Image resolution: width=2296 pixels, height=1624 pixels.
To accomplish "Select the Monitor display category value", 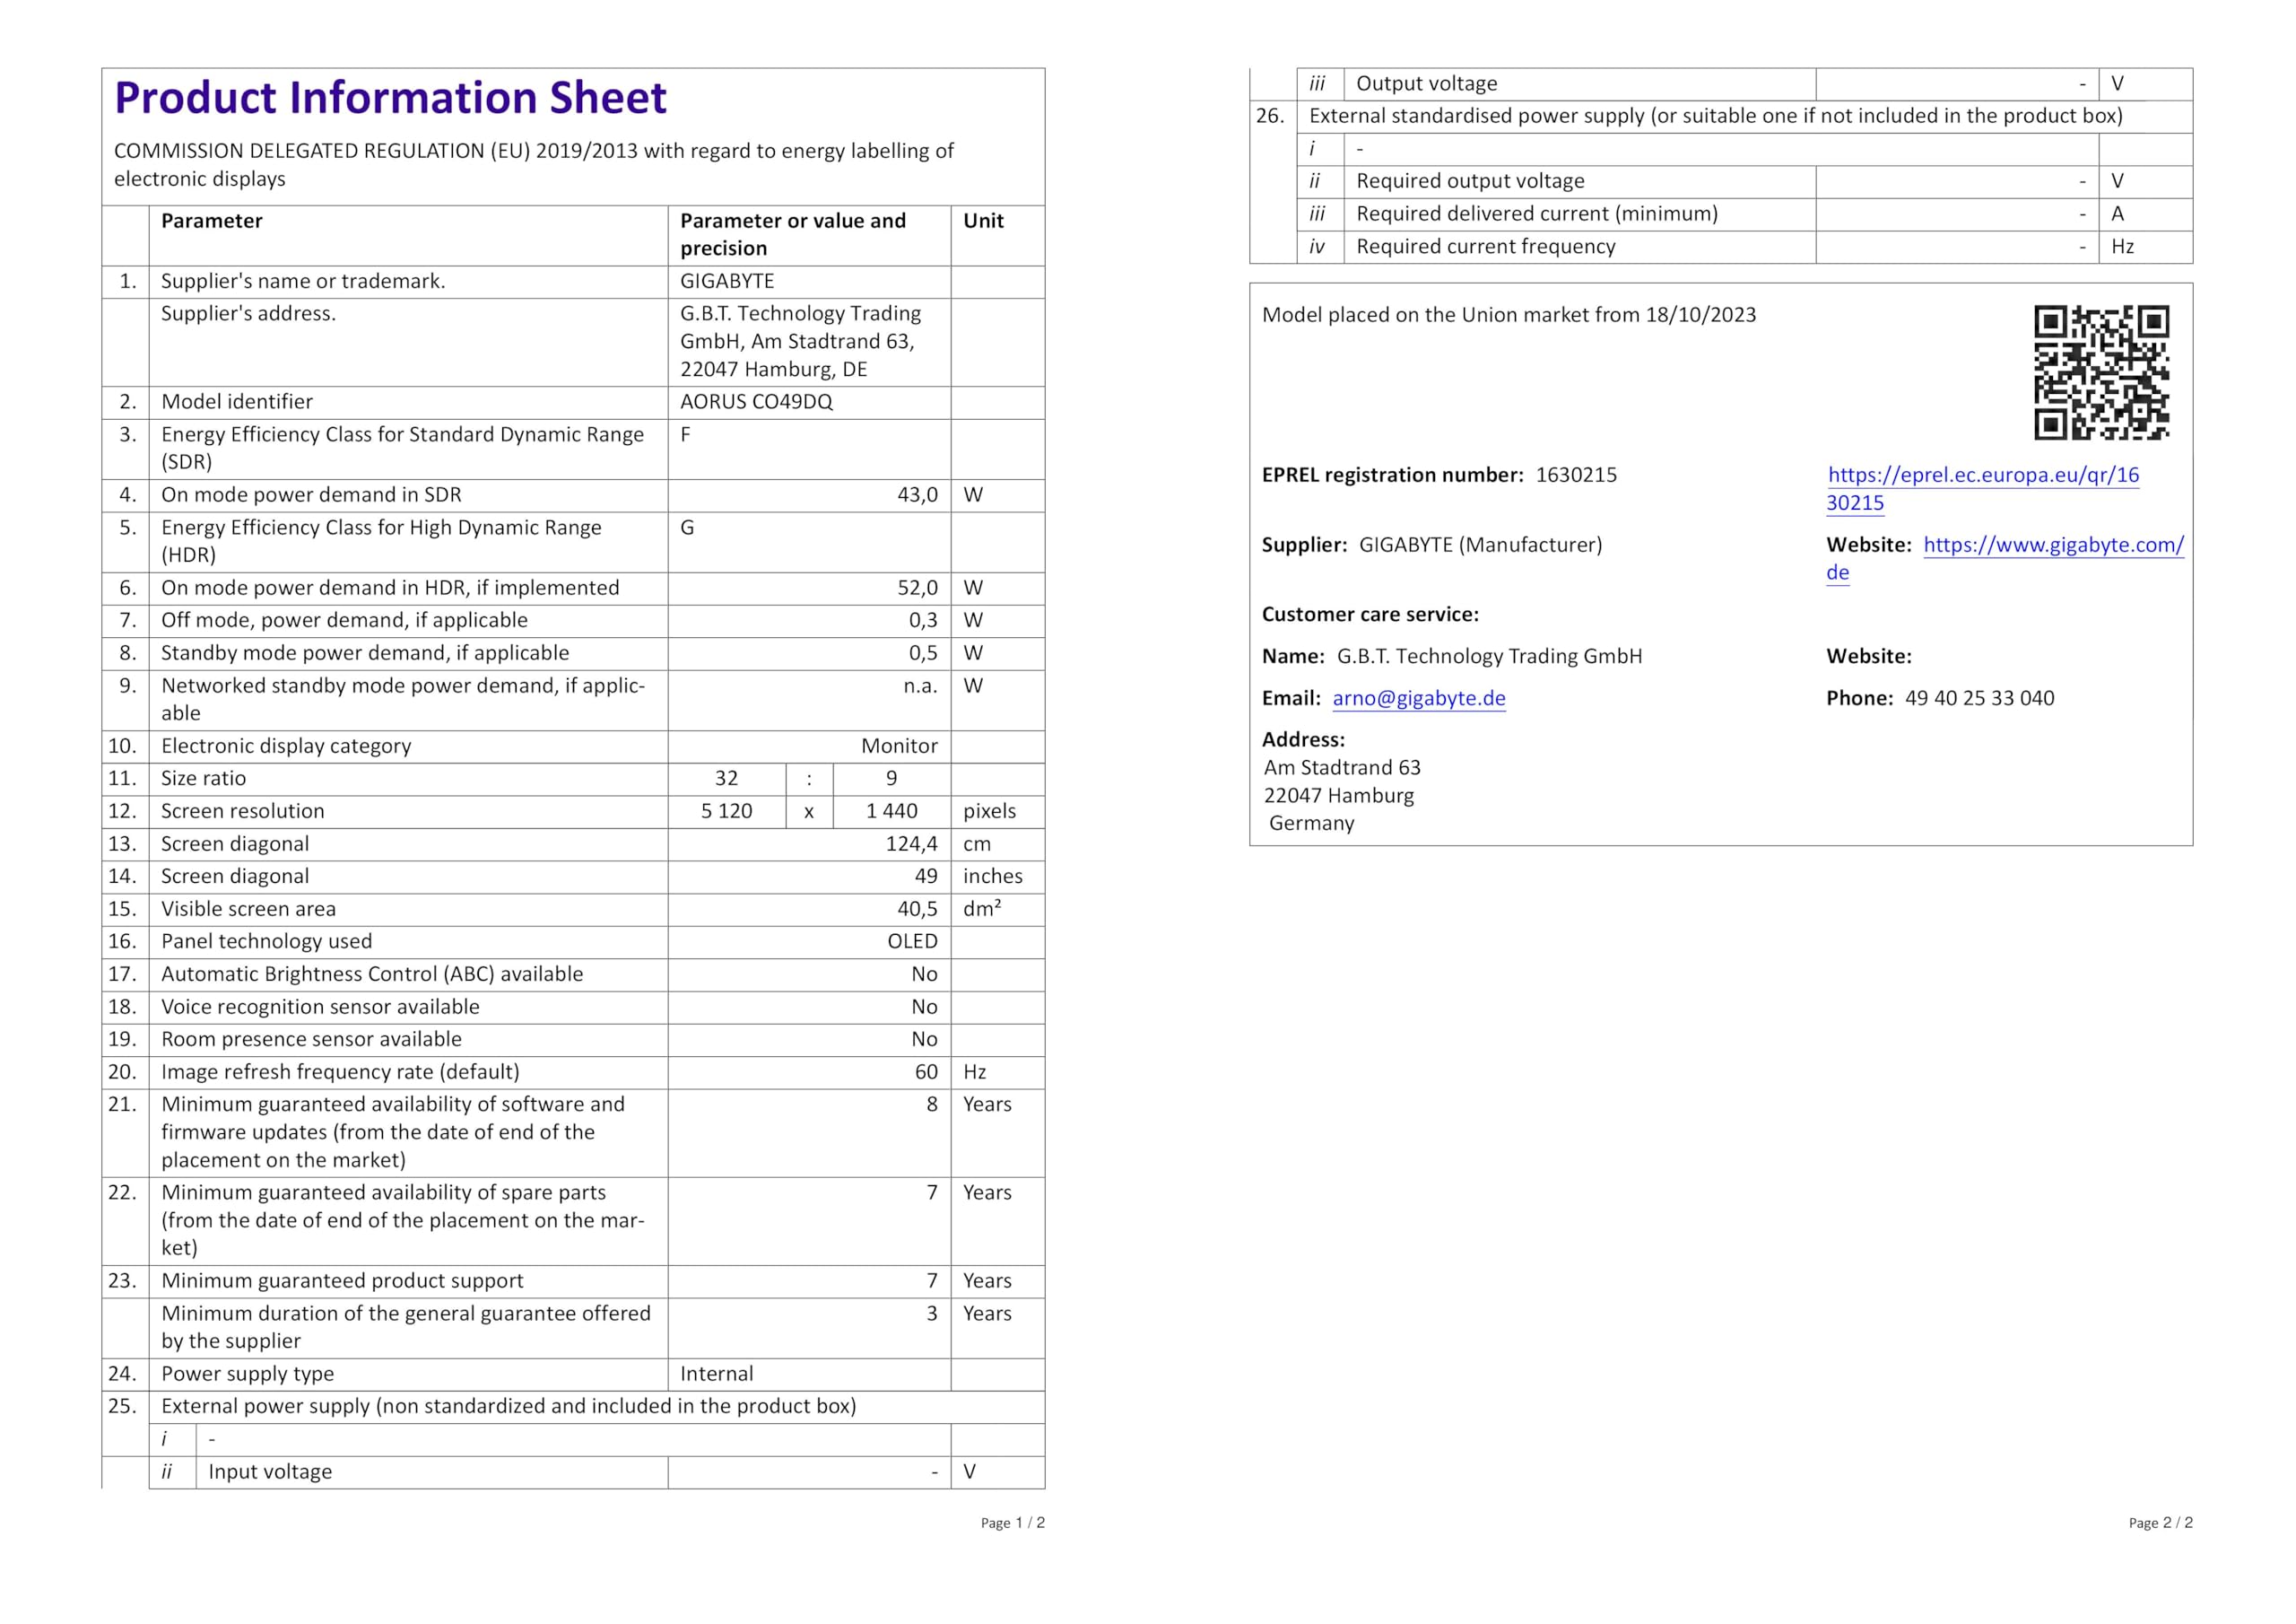I will point(899,747).
